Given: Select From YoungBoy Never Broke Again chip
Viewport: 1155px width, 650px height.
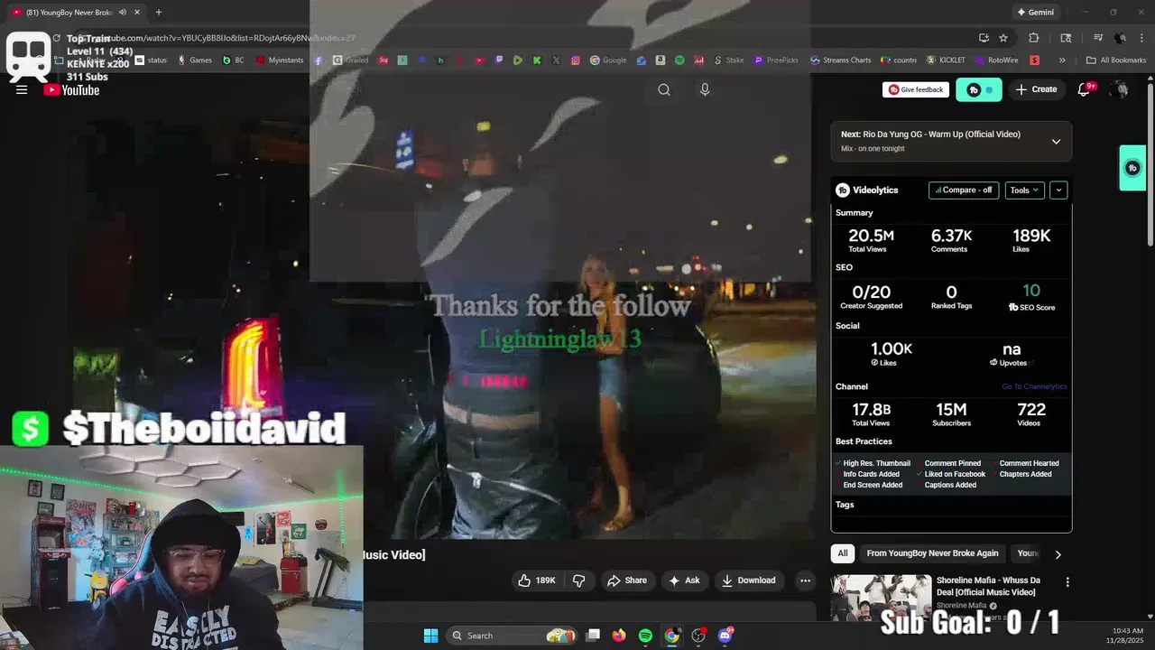Looking at the screenshot, I should coord(932,553).
